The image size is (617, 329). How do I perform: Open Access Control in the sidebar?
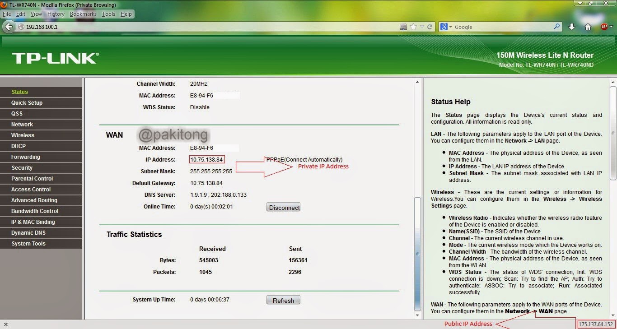[41, 190]
